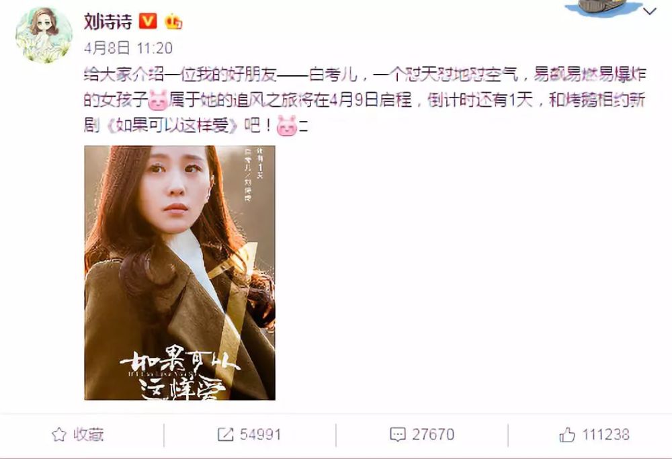Click the crown membership badge icon
The width and height of the screenshot is (672, 459).
tap(173, 22)
